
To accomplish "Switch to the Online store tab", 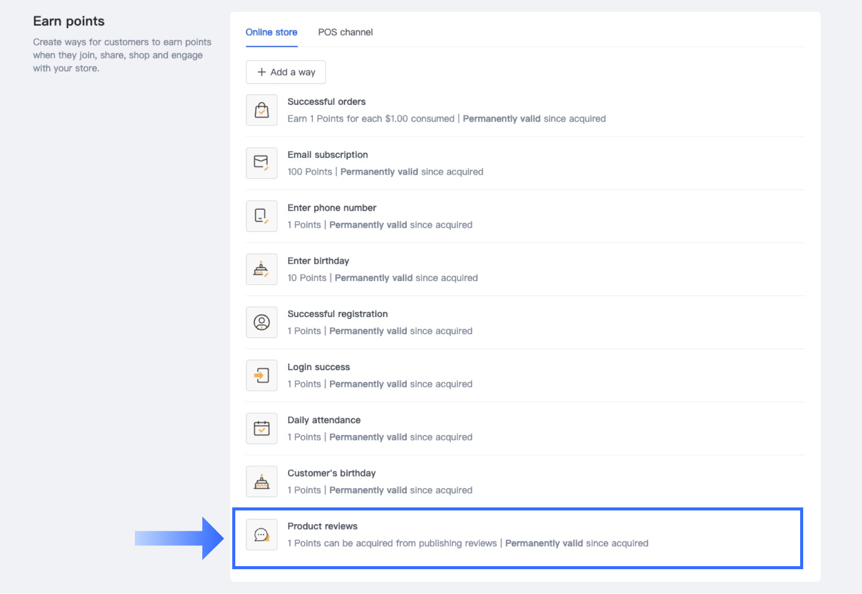I will click(271, 32).
